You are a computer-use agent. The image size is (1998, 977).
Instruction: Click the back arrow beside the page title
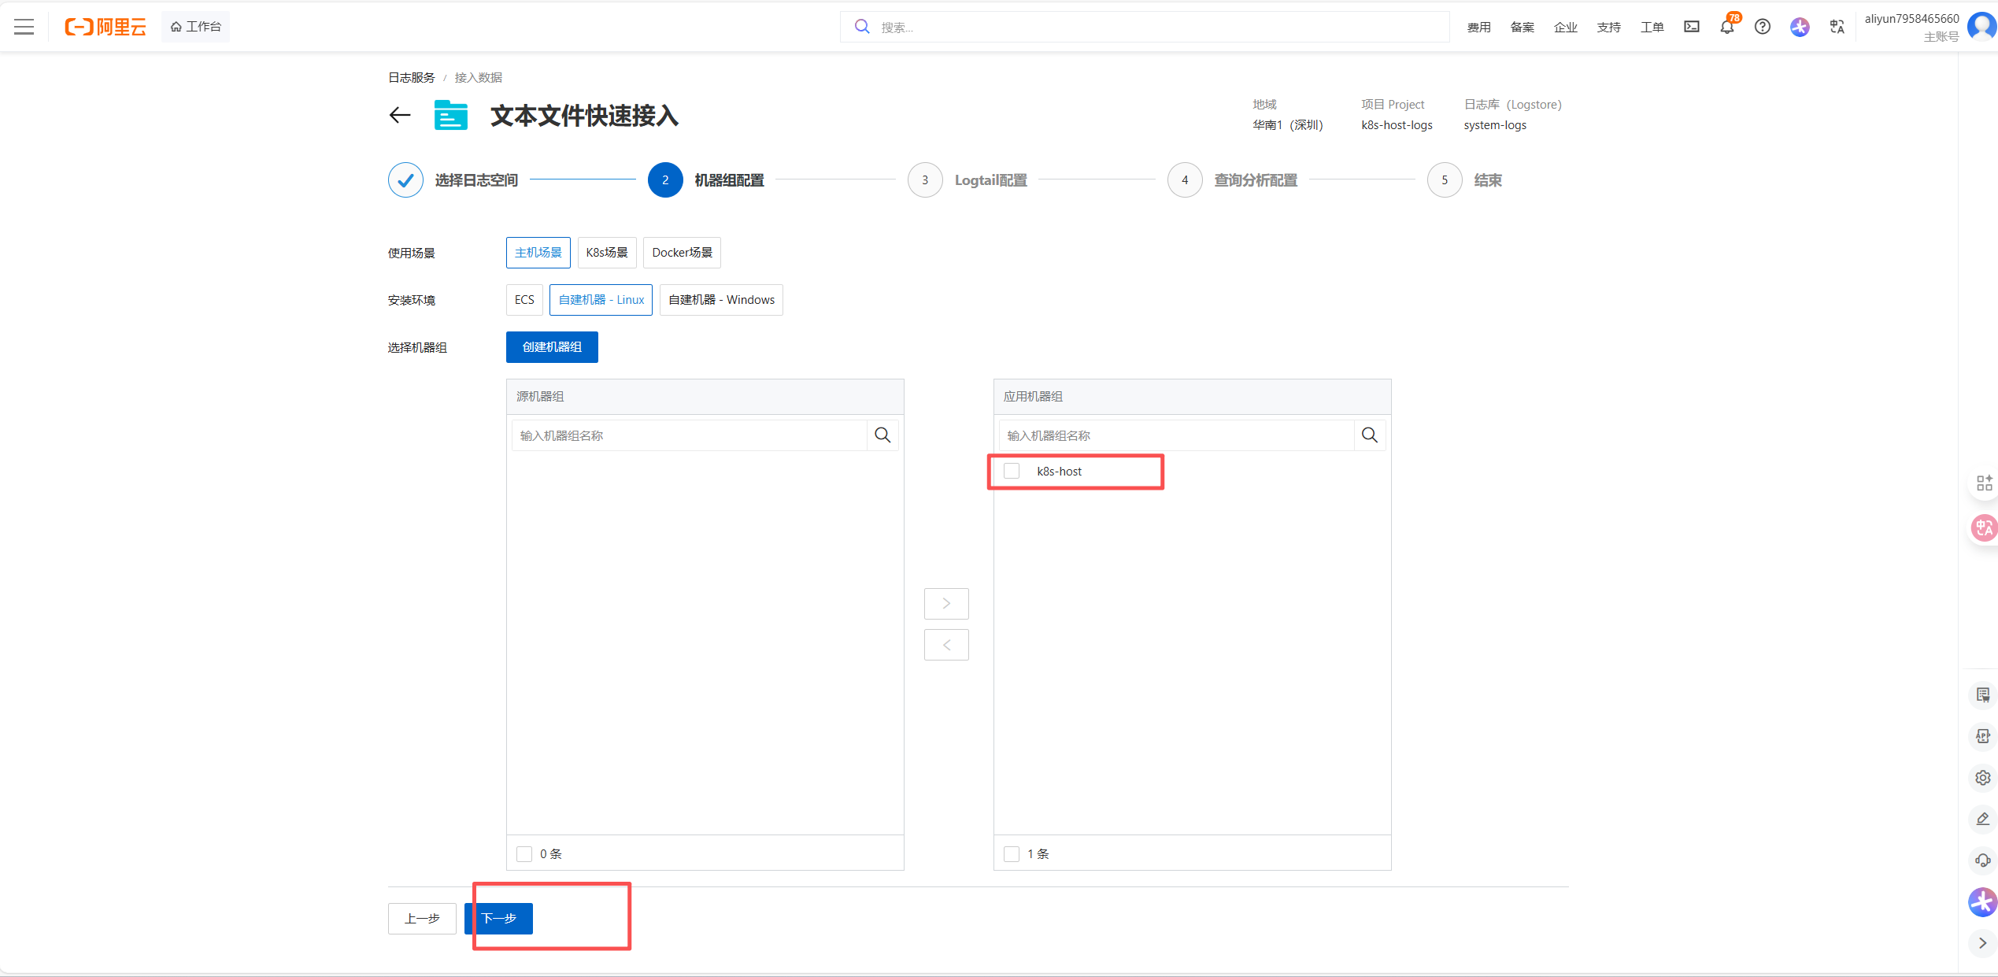tap(400, 116)
